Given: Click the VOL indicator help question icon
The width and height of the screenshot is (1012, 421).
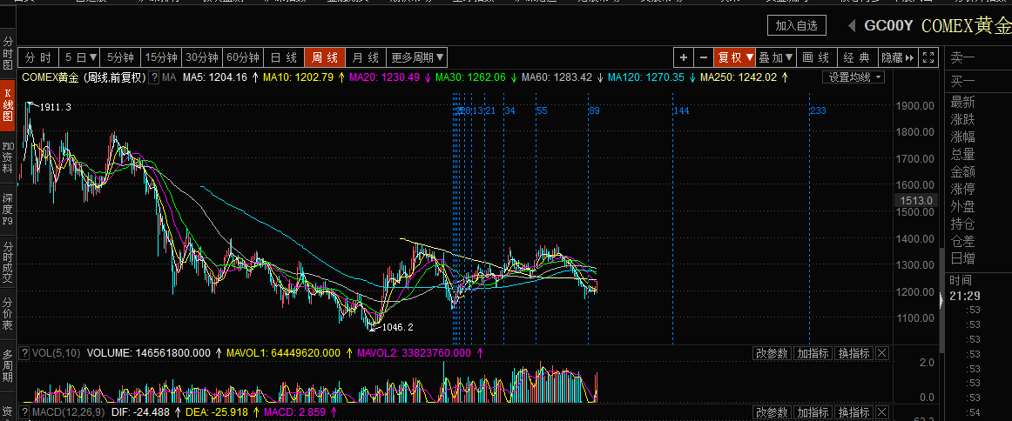Looking at the screenshot, I should (x=24, y=352).
